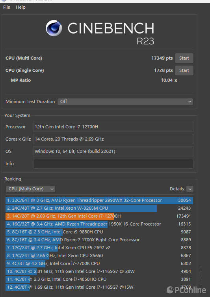Click the Cores x GHz field
This screenshot has height=297, width=210.
(113, 139)
